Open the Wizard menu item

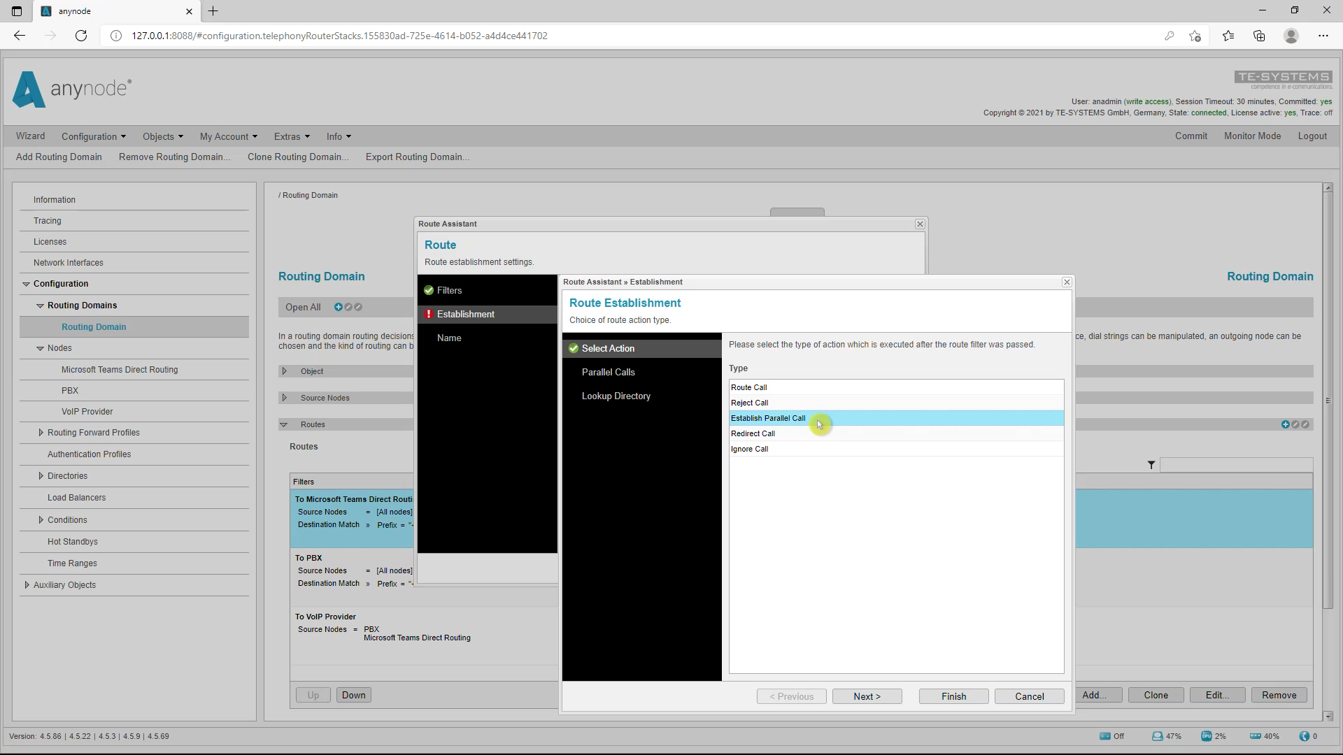30,136
